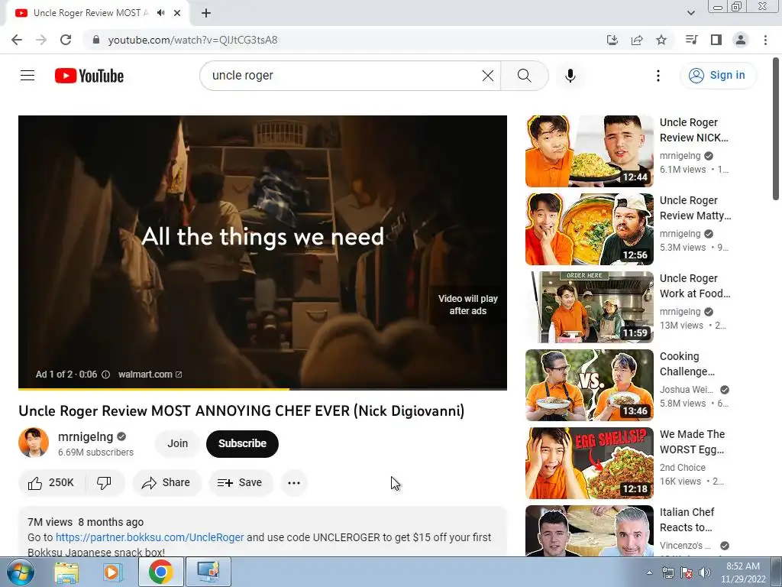Share this page from address bar
The width and height of the screenshot is (782, 587).
(637, 40)
